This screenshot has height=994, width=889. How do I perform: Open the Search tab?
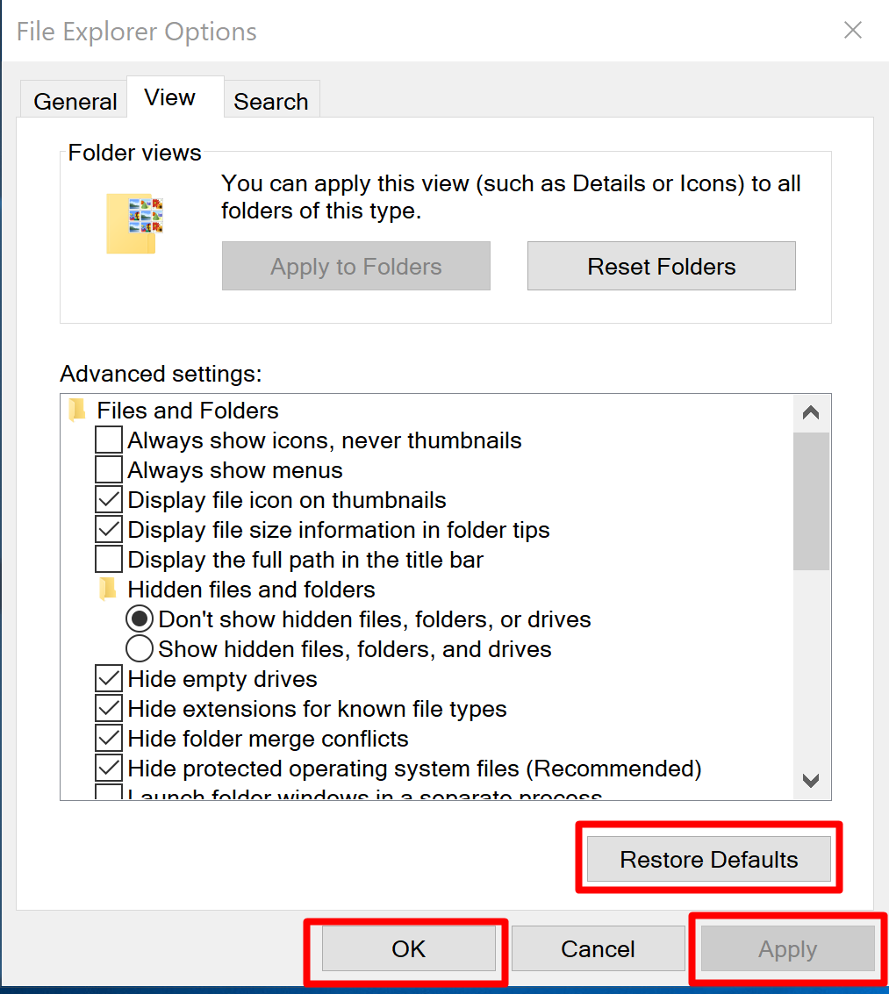coord(270,102)
